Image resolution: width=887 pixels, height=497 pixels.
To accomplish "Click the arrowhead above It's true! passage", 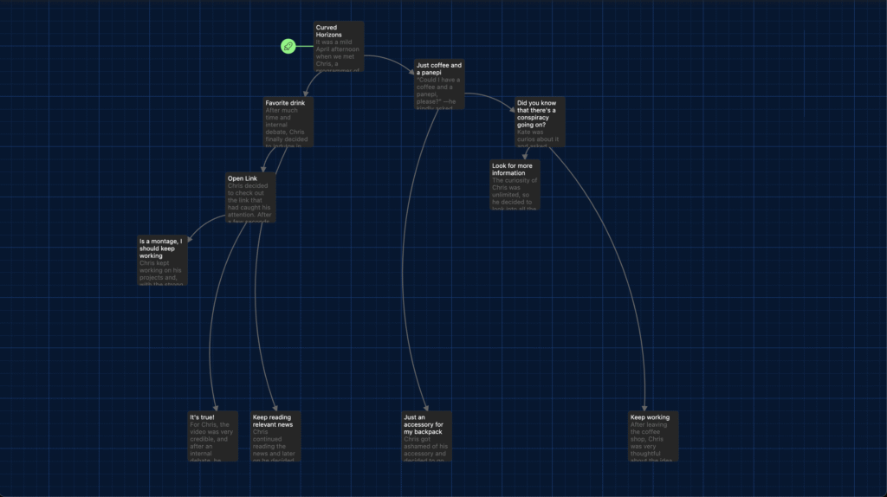I will pos(212,406).
